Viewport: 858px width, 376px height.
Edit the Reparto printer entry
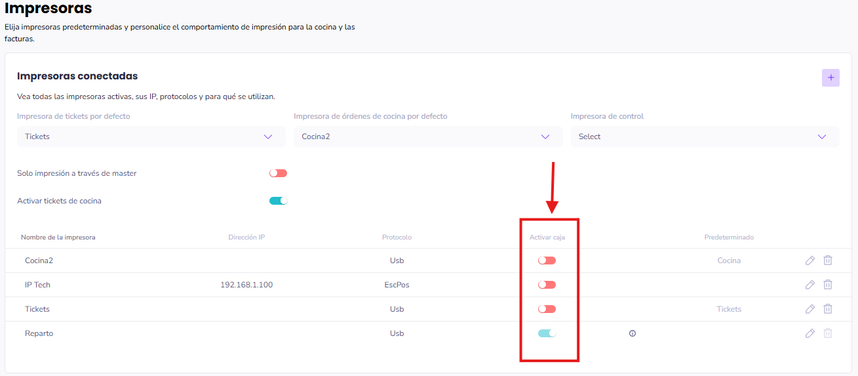point(809,333)
